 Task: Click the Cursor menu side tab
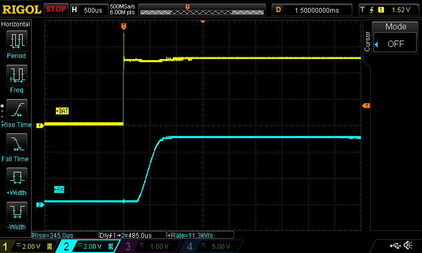(367, 42)
